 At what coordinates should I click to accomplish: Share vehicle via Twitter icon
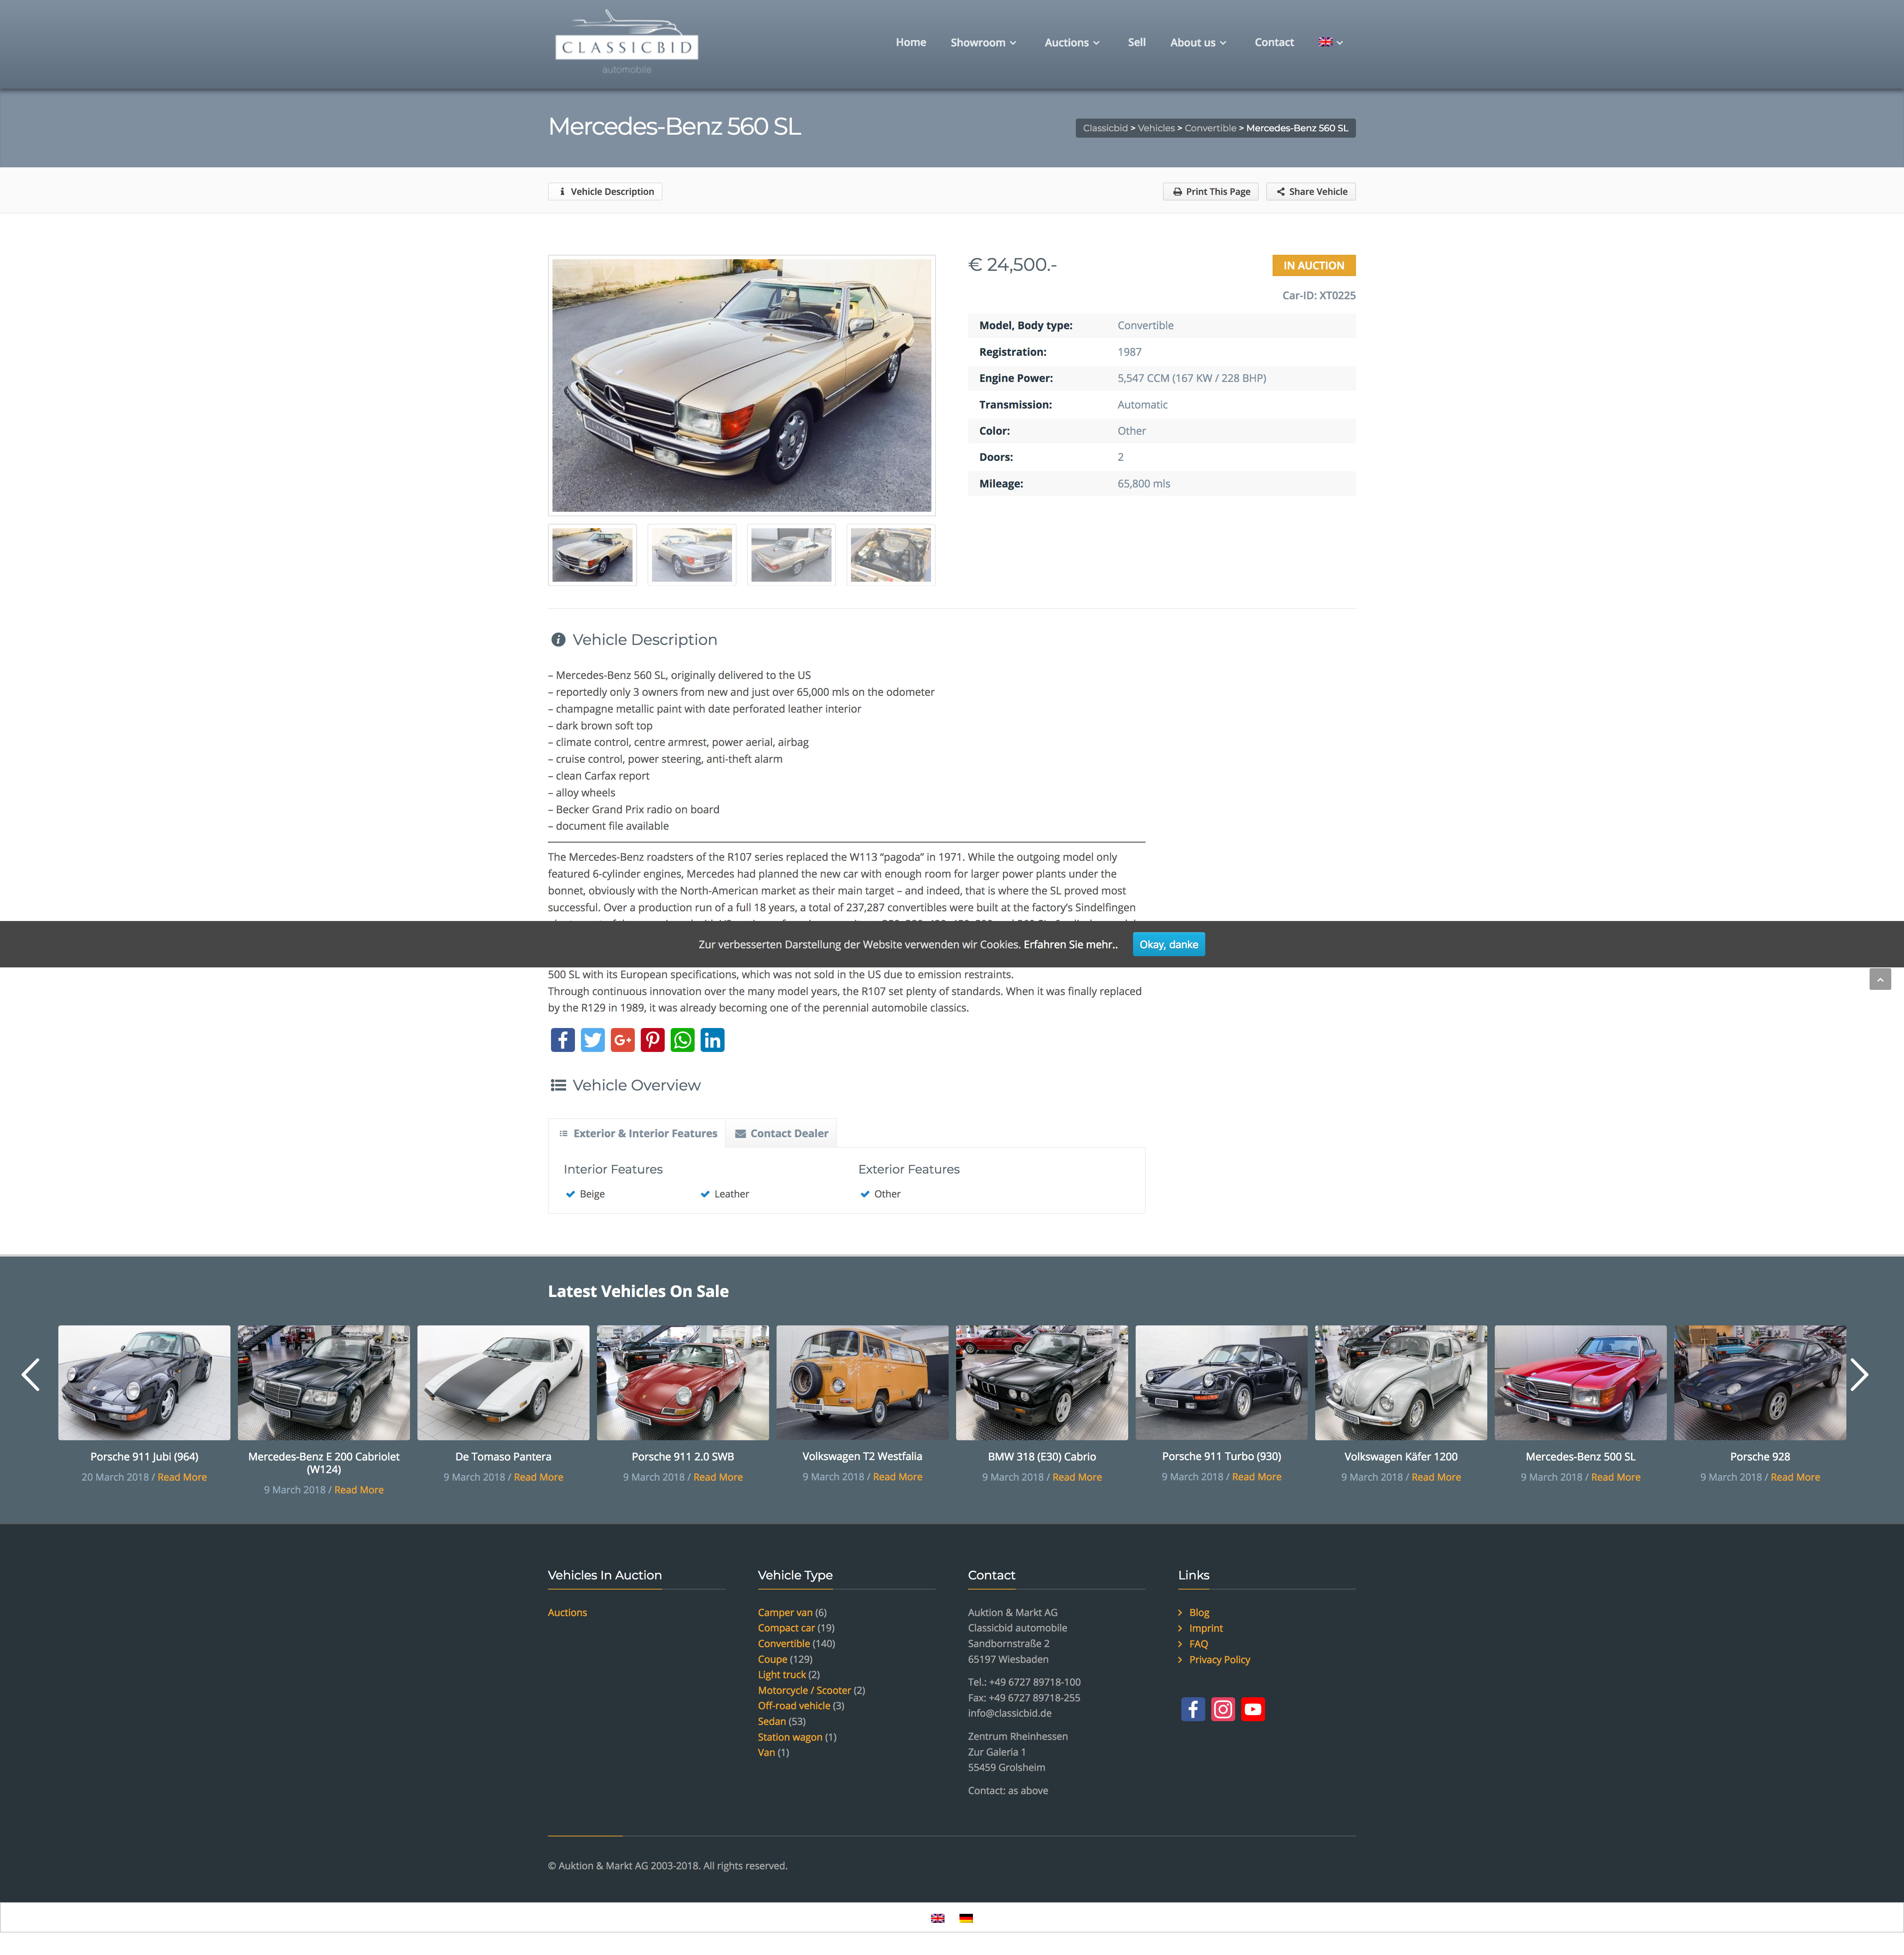(x=592, y=1040)
